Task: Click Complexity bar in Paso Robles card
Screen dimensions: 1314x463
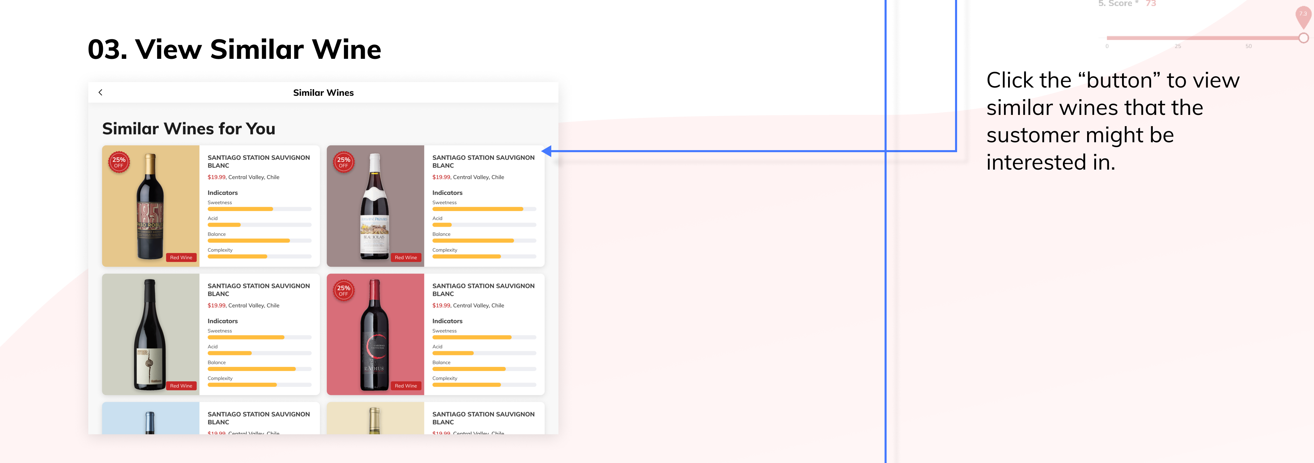Action: (260, 256)
